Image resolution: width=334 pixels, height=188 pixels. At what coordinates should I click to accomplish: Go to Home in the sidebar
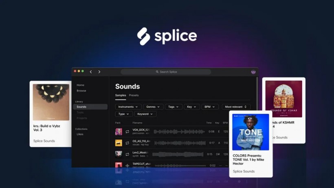click(81, 85)
